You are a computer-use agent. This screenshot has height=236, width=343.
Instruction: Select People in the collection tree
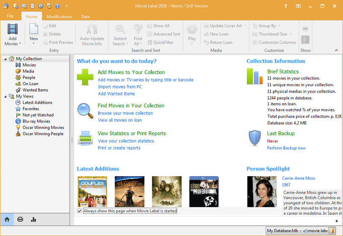point(29,77)
